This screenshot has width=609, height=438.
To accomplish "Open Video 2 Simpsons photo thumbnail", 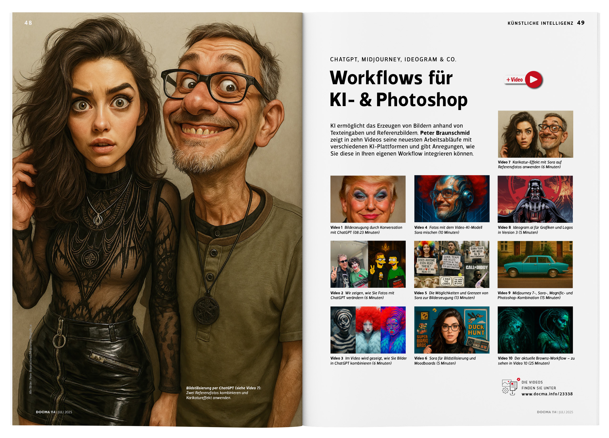I will pos(368,264).
